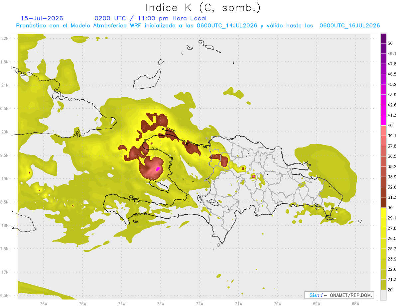399x308 pixels.
Task: Click the legend value '23.9'
Action: click(x=392, y=259)
